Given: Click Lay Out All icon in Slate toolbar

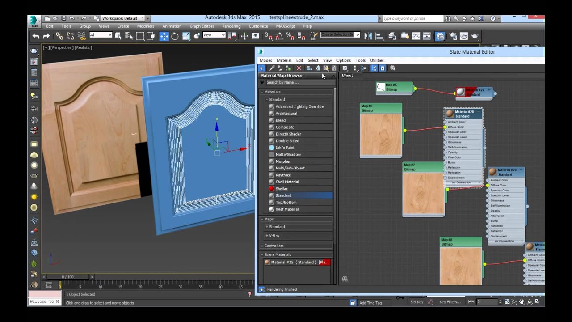Looking at the screenshot, I should [x=355, y=68].
